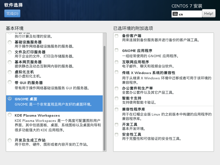Click description 执行计算及处理的安装。
The width and height of the screenshot is (220, 165).
click(x=34, y=36)
